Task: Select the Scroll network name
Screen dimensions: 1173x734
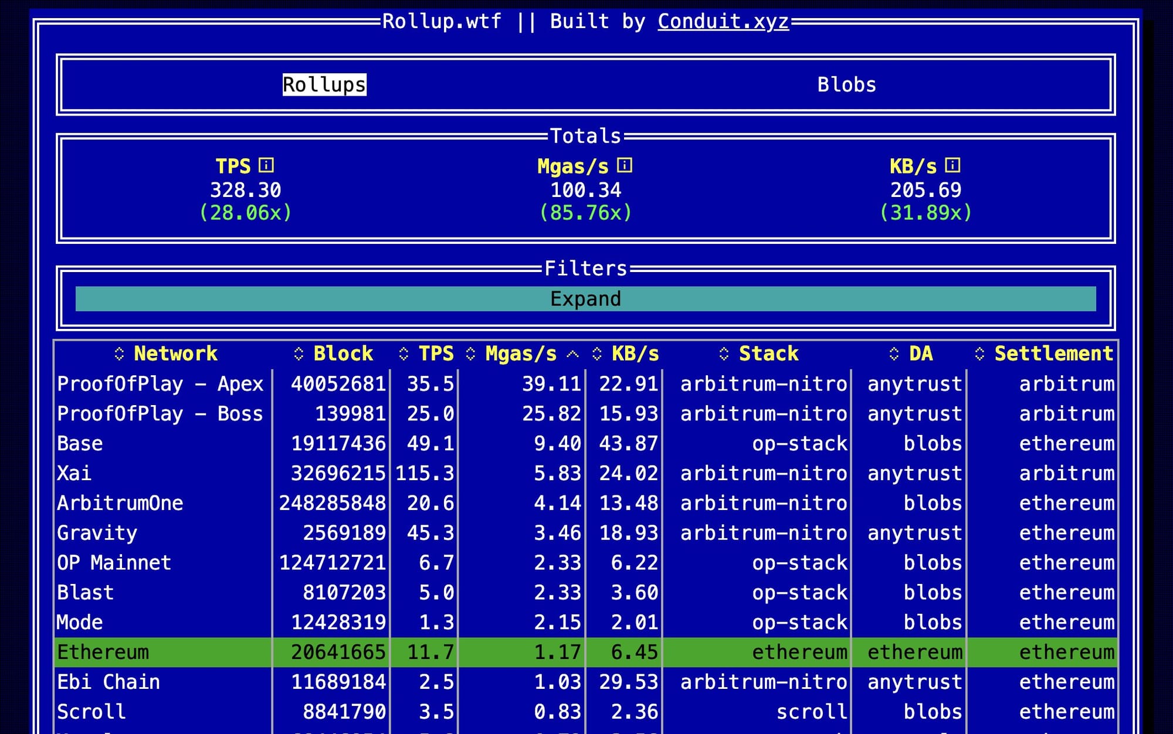Action: (91, 712)
